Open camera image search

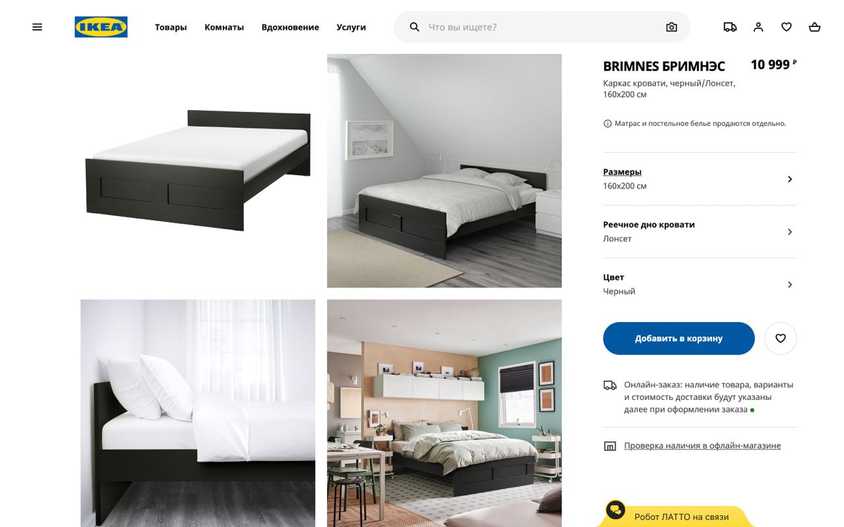[671, 27]
